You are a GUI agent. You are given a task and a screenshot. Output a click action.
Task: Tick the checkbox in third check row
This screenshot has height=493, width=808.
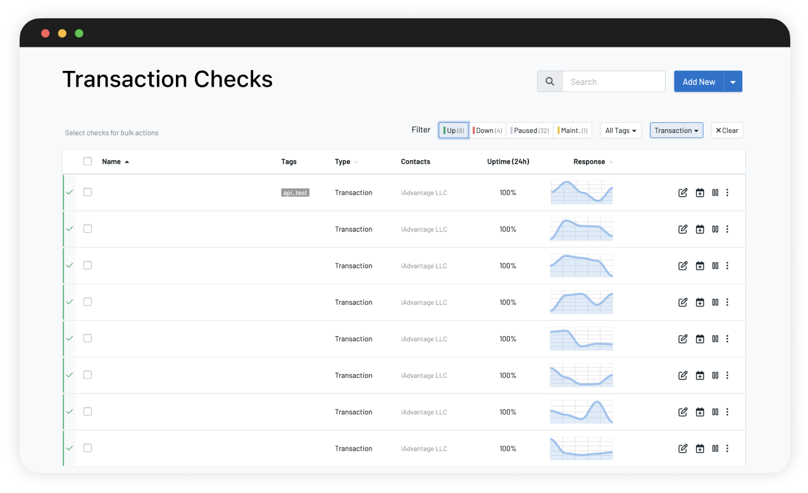(87, 265)
